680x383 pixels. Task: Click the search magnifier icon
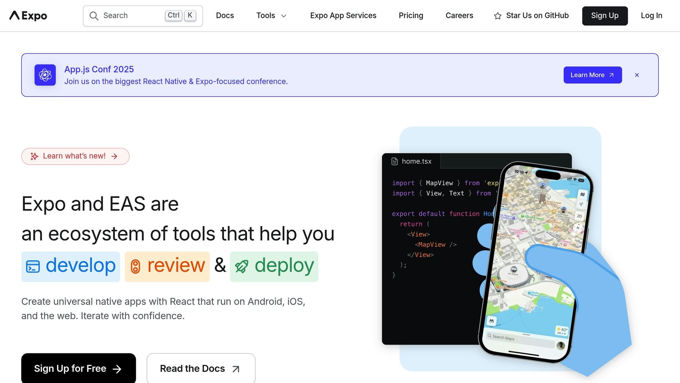(x=94, y=16)
